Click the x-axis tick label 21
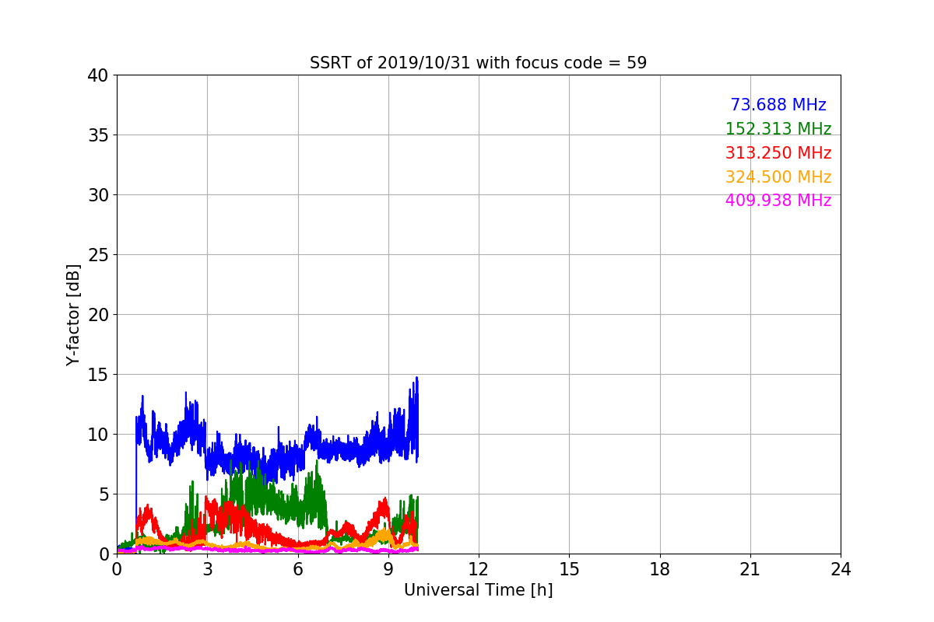This screenshot has height=622, width=934. tap(750, 569)
